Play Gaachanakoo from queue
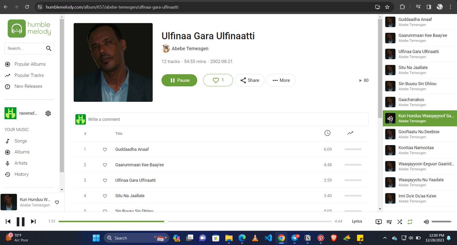The height and width of the screenshot is (245, 457). (x=420, y=102)
